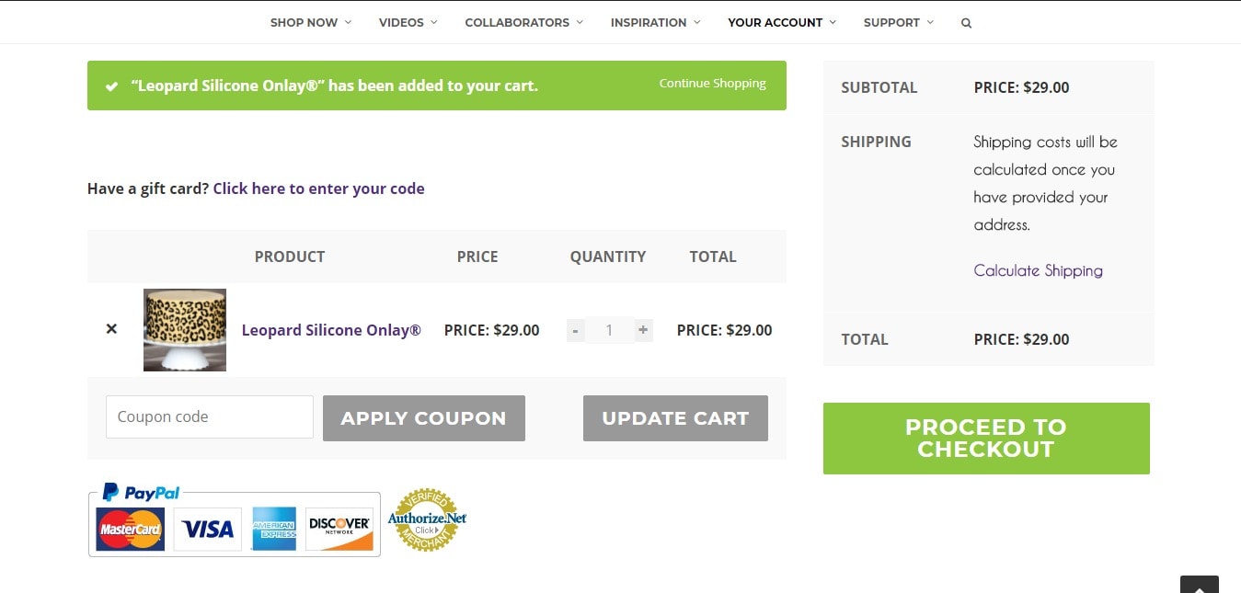Click the PayPal logo in payment badge
Viewport: 1241px width, 593px height.
[142, 493]
